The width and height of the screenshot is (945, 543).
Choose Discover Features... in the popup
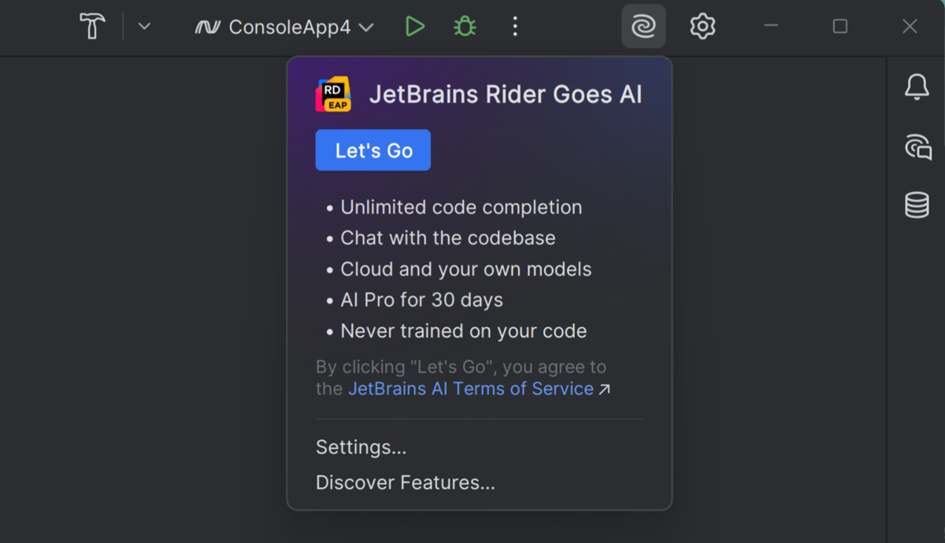coord(405,482)
